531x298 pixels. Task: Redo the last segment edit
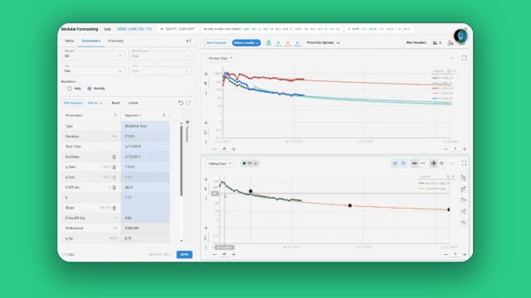click(188, 103)
